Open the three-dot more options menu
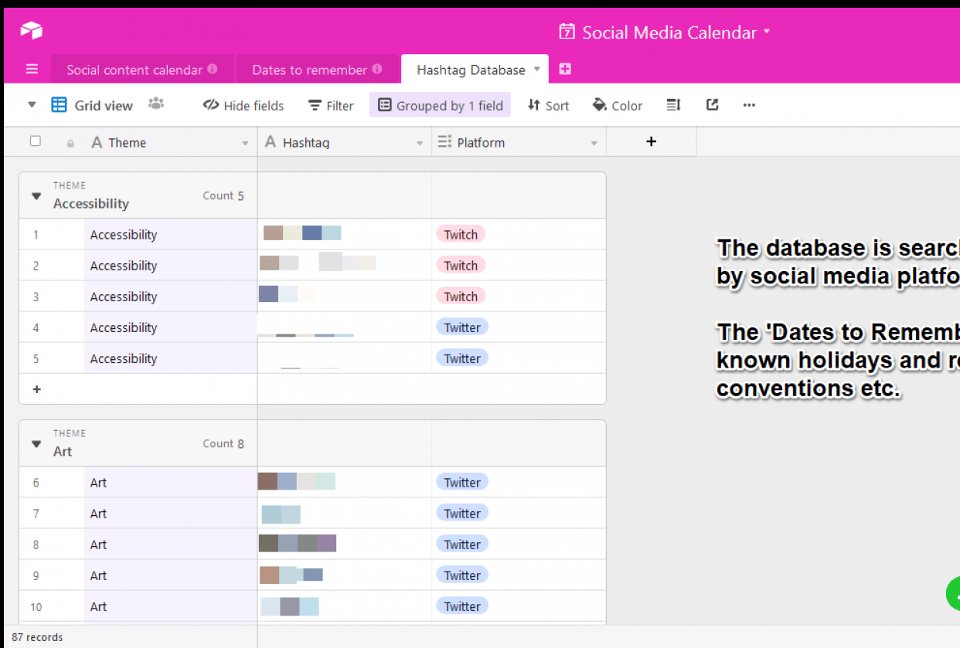Image resolution: width=960 pixels, height=648 pixels. (x=749, y=105)
